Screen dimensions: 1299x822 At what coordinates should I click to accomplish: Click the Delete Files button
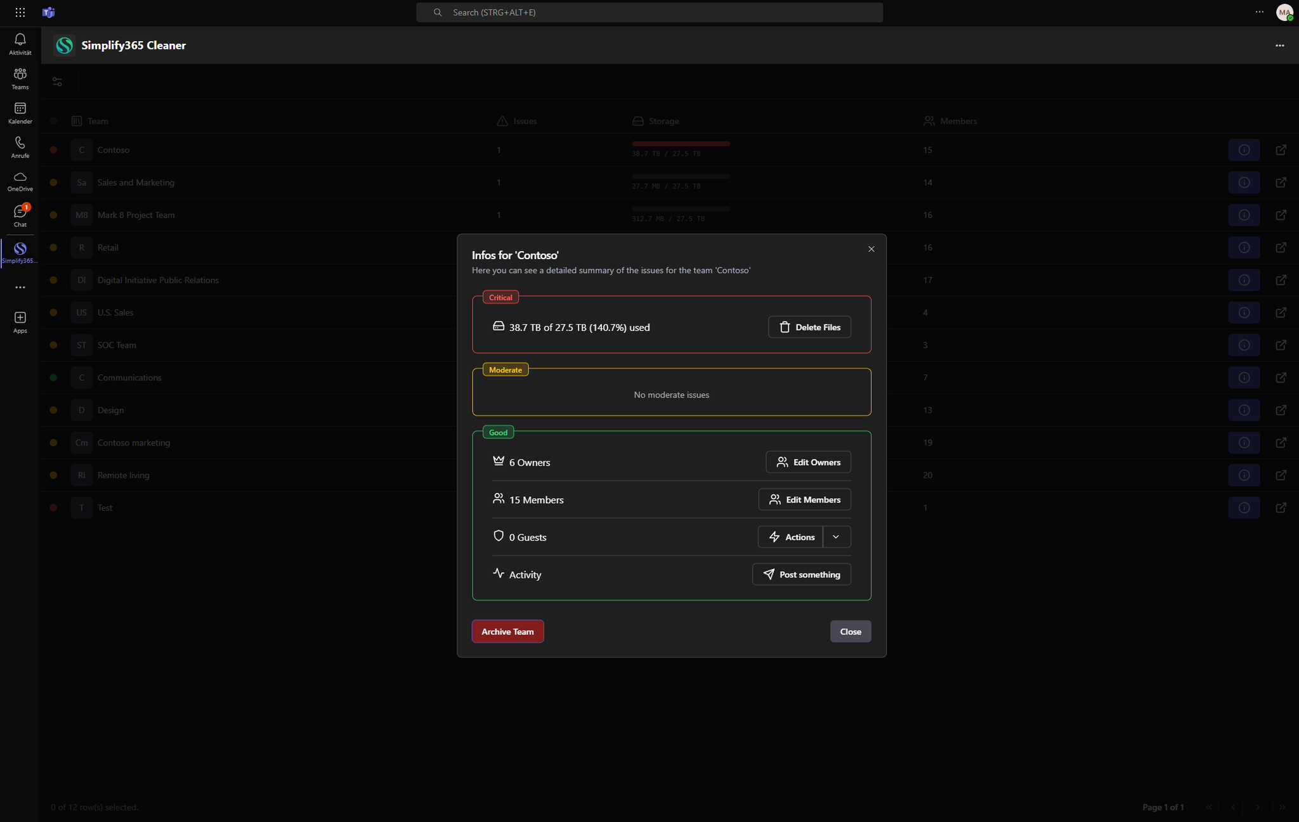pos(809,327)
